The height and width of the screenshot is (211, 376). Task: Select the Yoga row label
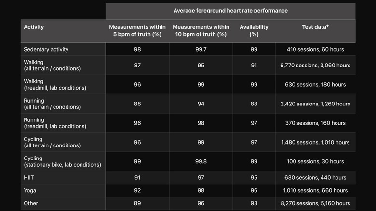tap(30, 191)
